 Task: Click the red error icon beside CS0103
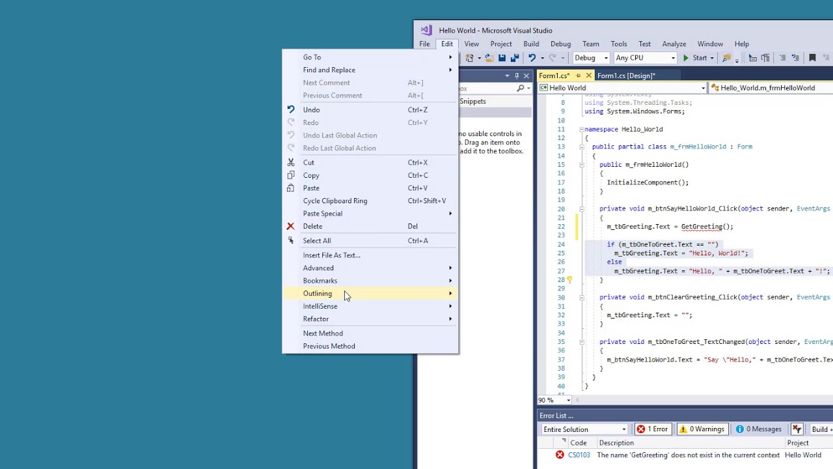pyautogui.click(x=560, y=455)
